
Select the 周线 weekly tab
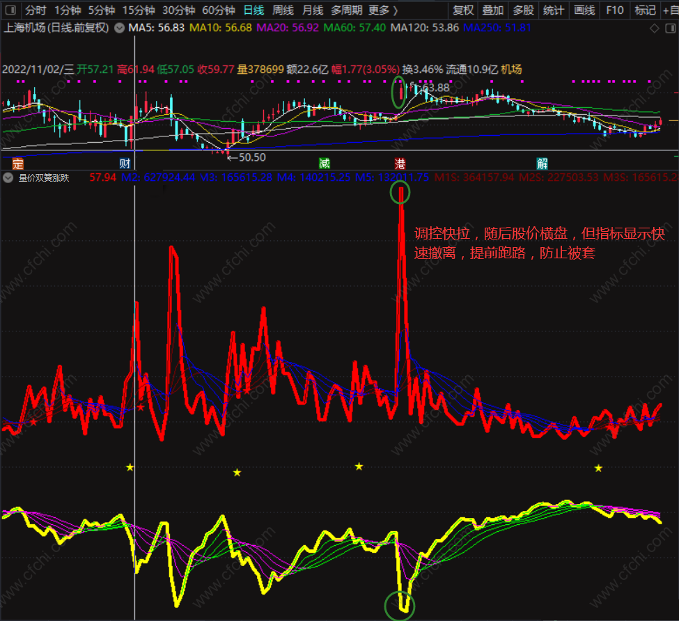point(283,10)
